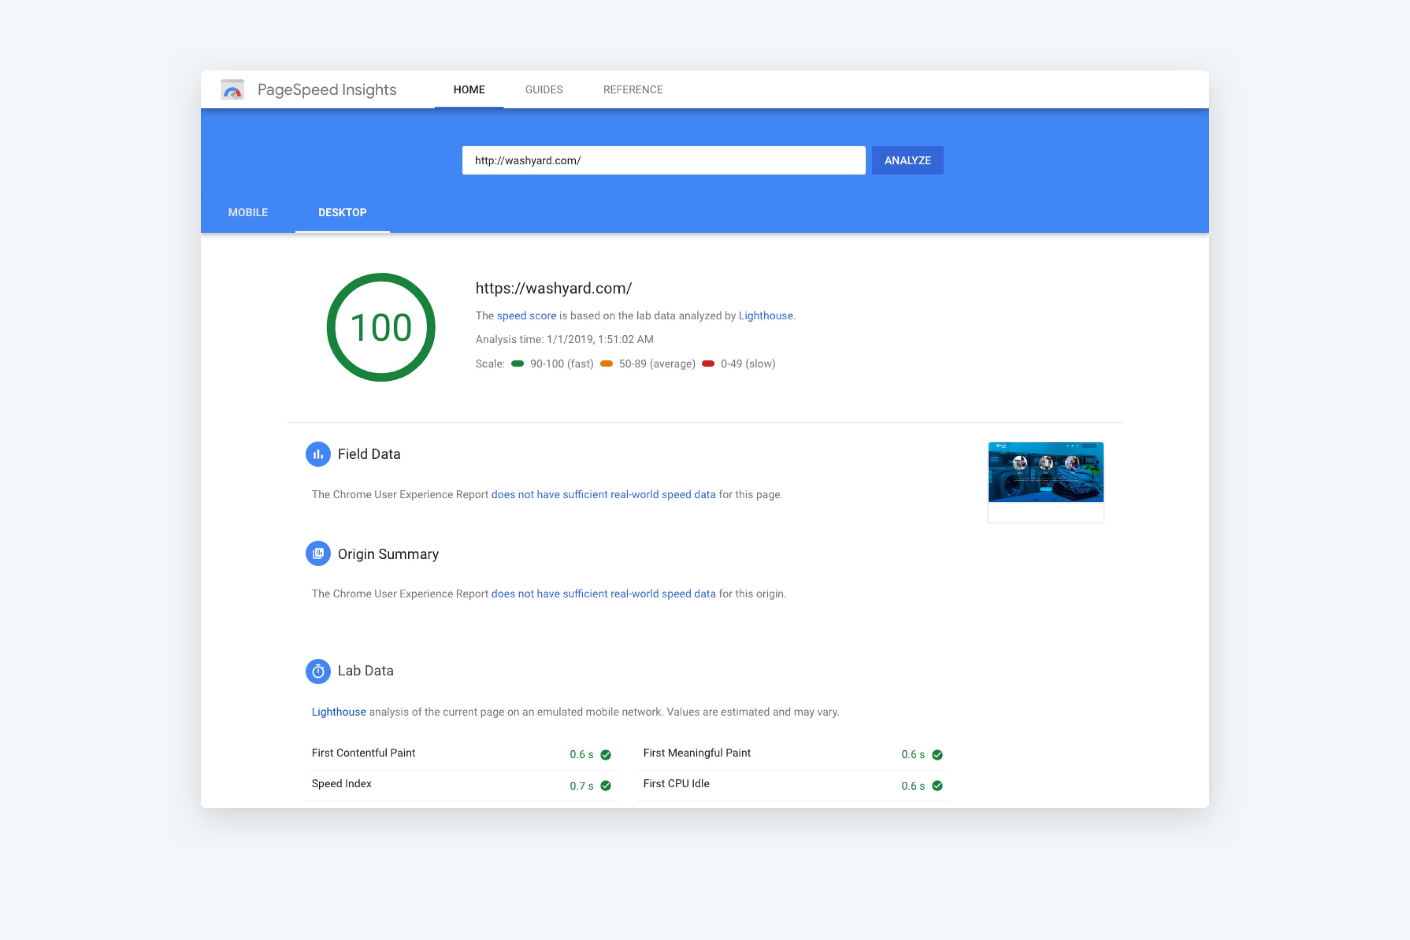Click the Origin Summary icon

[x=318, y=553]
